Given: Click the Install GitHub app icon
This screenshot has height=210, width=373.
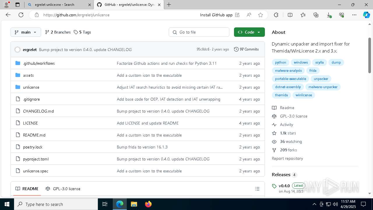Looking at the screenshot, I should pyautogui.click(x=237, y=15).
